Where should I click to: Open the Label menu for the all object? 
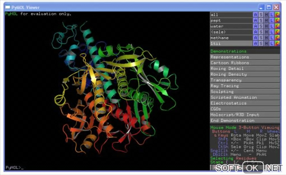(272, 15)
